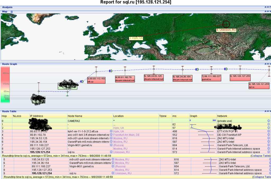Open network info icon for DE-CIX Frankfurt IXP

269,135
